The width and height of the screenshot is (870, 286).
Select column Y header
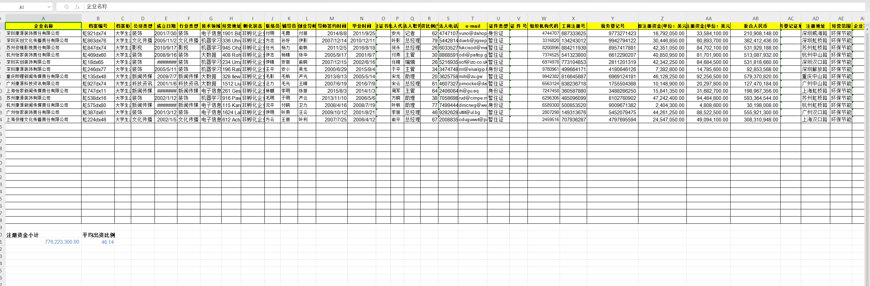[612, 18]
